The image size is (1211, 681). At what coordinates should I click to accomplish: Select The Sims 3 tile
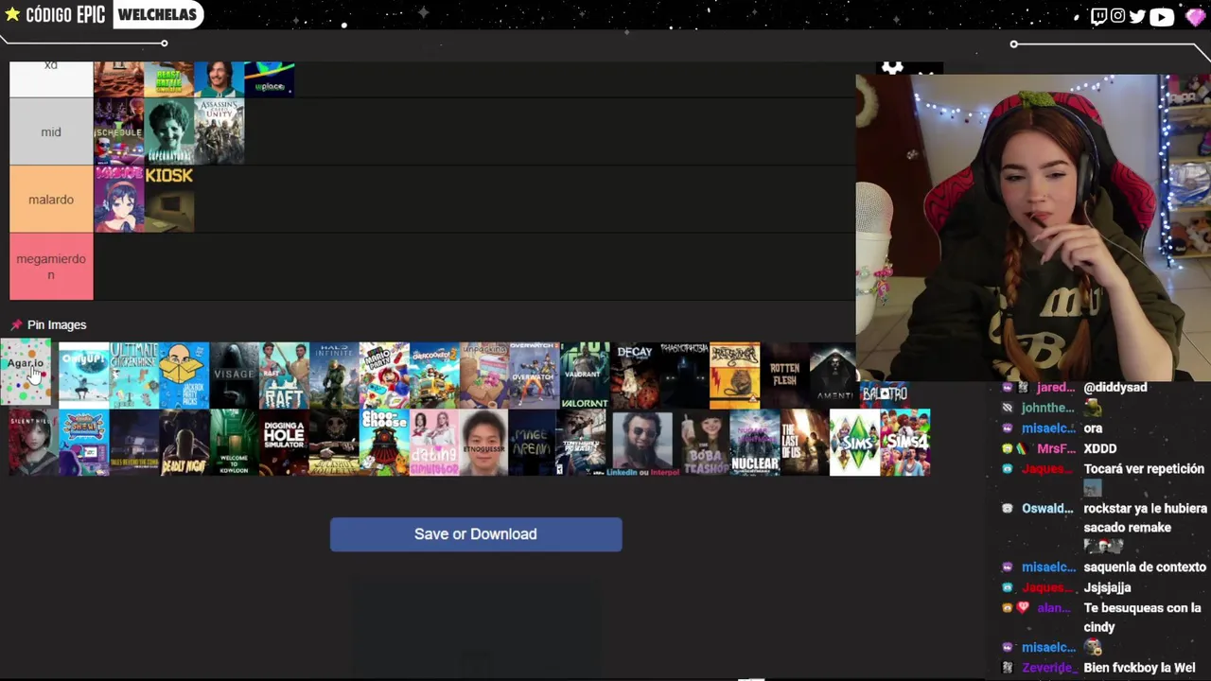[855, 443]
